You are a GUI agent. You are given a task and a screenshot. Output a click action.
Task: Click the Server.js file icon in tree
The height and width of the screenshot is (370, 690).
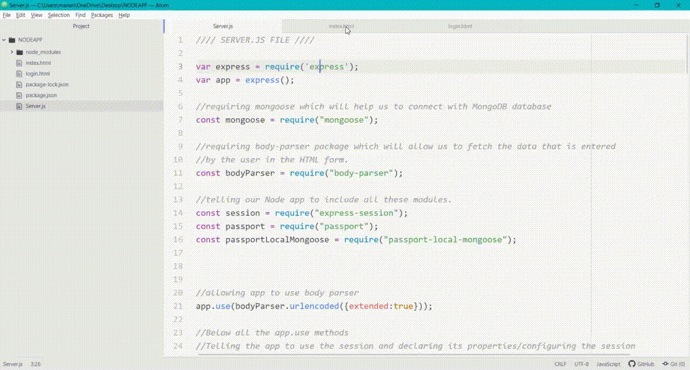tap(19, 106)
